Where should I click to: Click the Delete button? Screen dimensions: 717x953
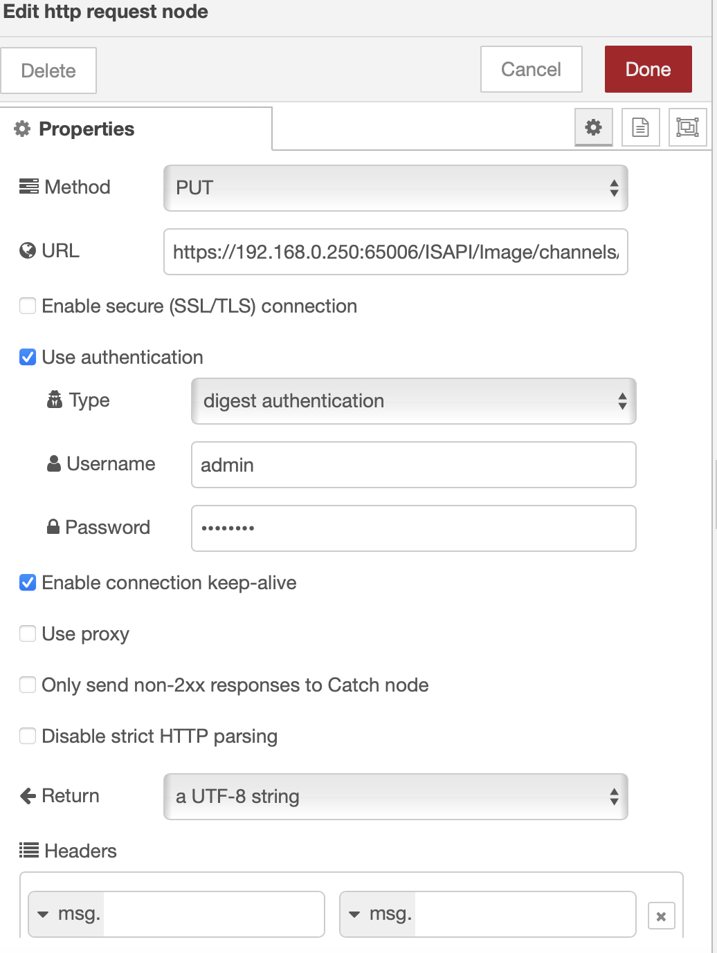click(x=48, y=70)
